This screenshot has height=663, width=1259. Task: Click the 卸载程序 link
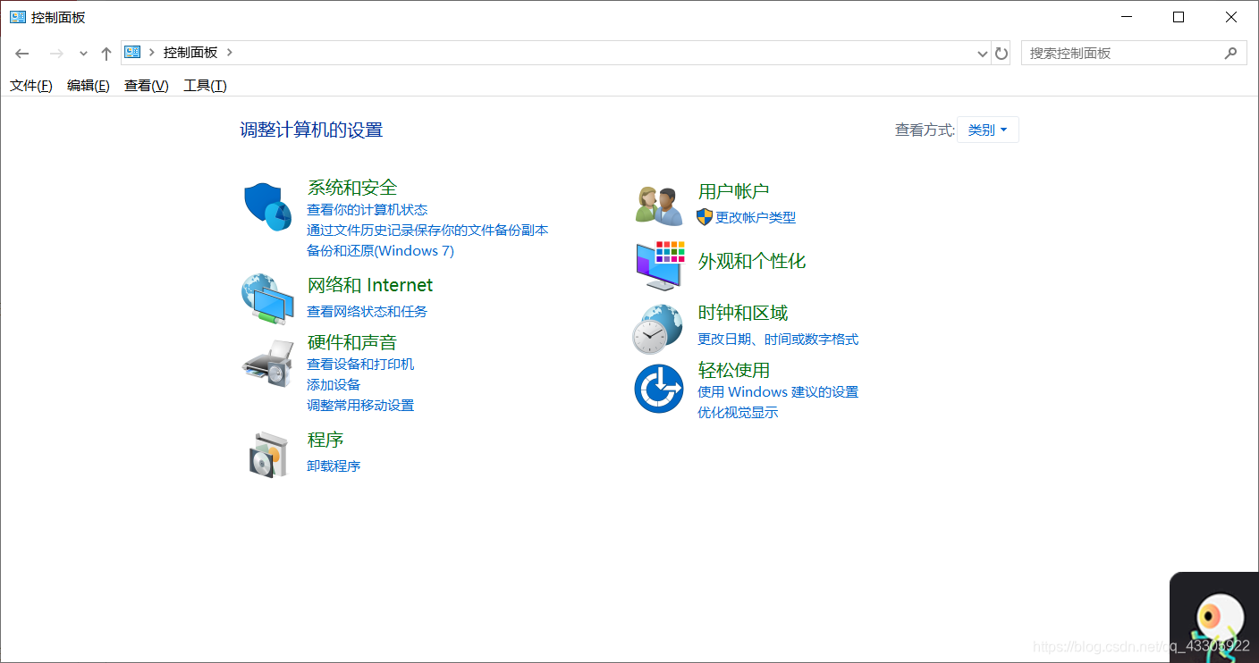point(334,466)
